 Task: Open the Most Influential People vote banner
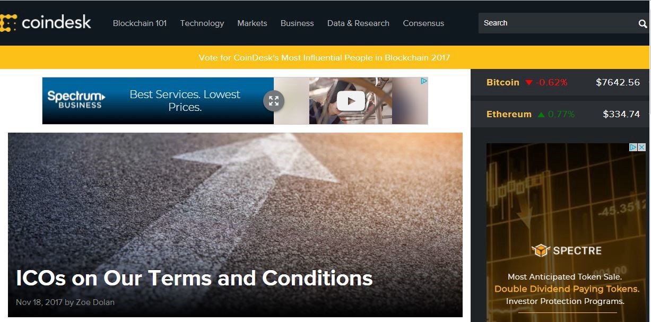pos(324,57)
